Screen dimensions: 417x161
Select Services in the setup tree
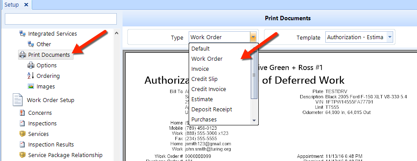[x=38, y=134]
